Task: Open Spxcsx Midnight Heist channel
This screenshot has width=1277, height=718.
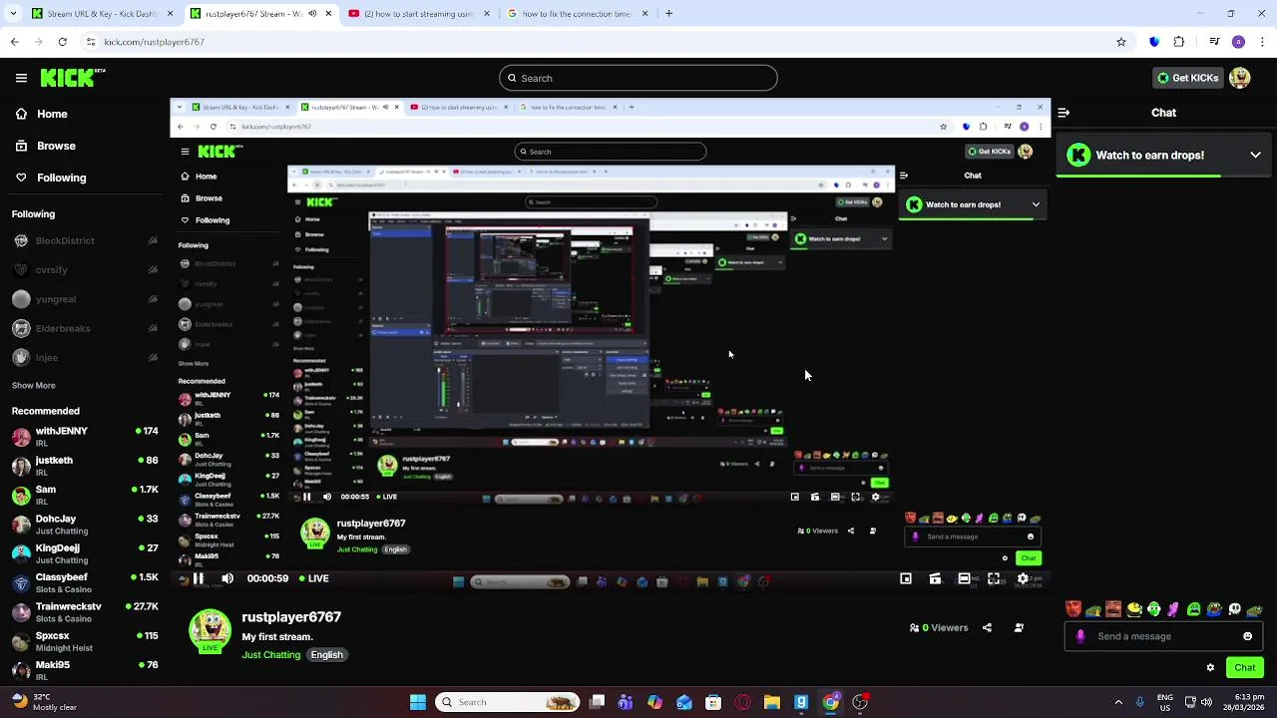Action: [84, 641]
